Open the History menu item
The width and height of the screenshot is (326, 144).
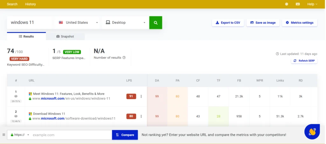31,4
